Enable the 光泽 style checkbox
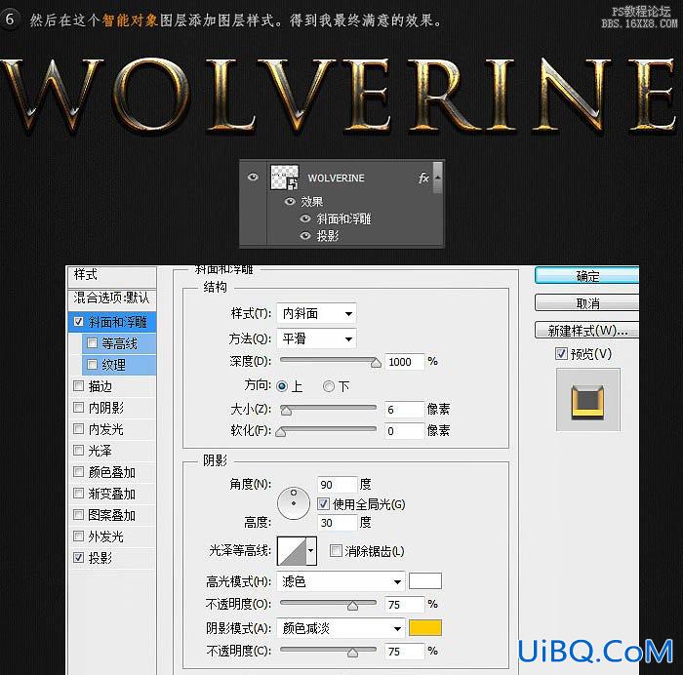 pos(78,451)
